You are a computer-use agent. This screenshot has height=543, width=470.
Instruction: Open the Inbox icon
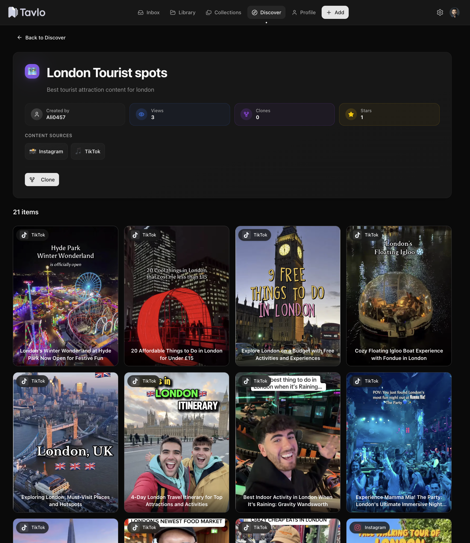pos(140,12)
